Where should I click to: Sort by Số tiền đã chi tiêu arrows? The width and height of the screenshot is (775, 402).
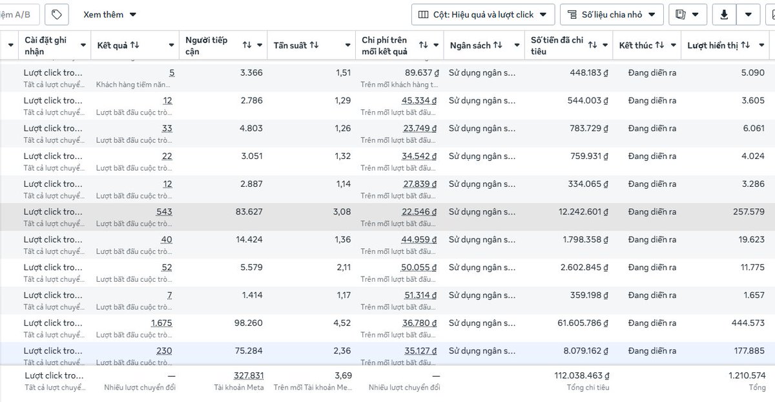(594, 45)
